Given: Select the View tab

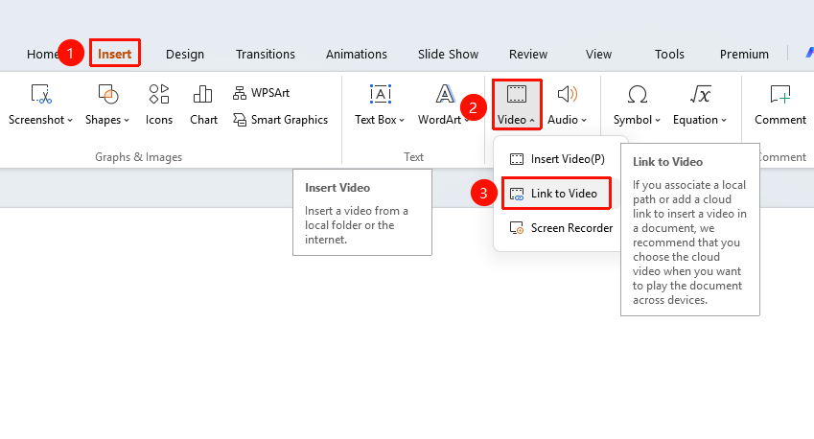Looking at the screenshot, I should 598,54.
